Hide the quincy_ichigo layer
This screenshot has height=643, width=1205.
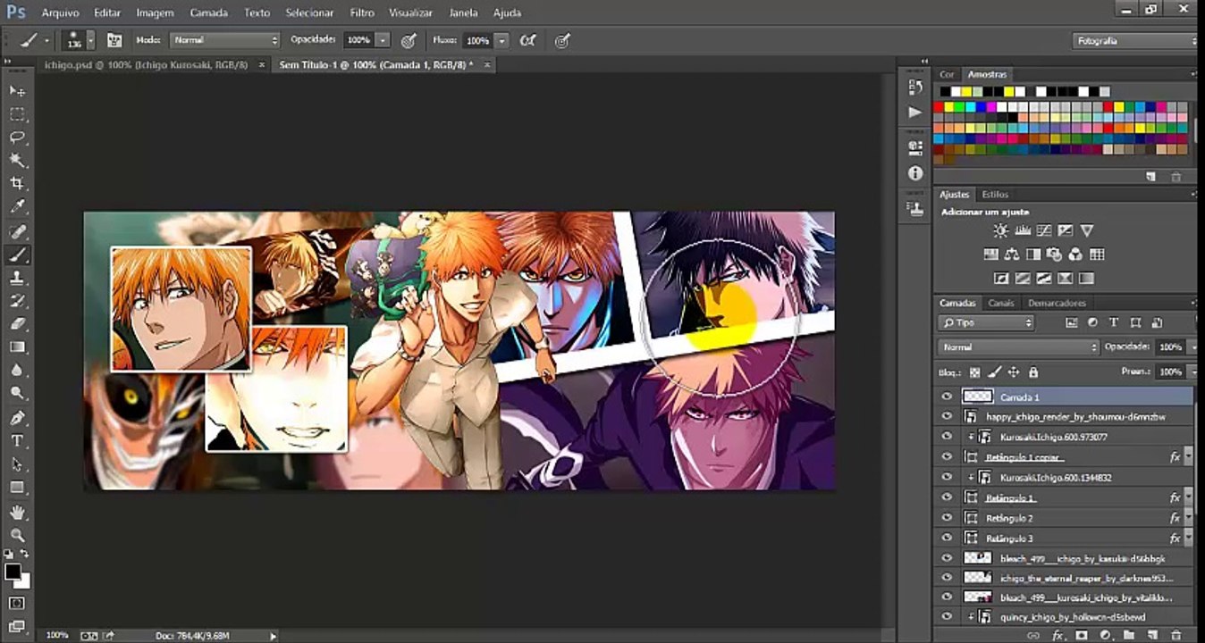point(947,617)
